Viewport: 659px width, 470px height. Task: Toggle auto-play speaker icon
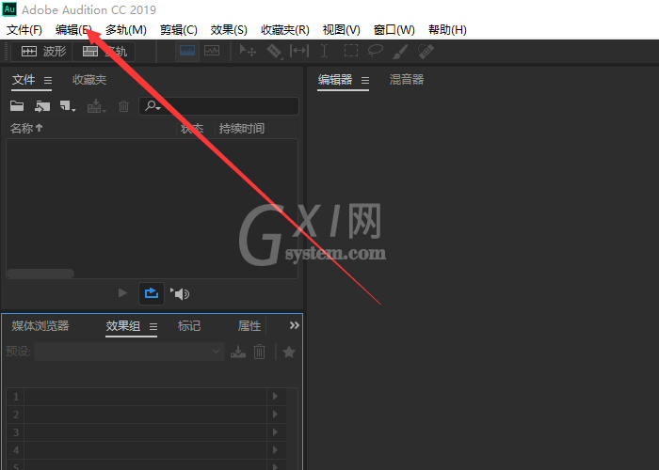pyautogui.click(x=180, y=293)
